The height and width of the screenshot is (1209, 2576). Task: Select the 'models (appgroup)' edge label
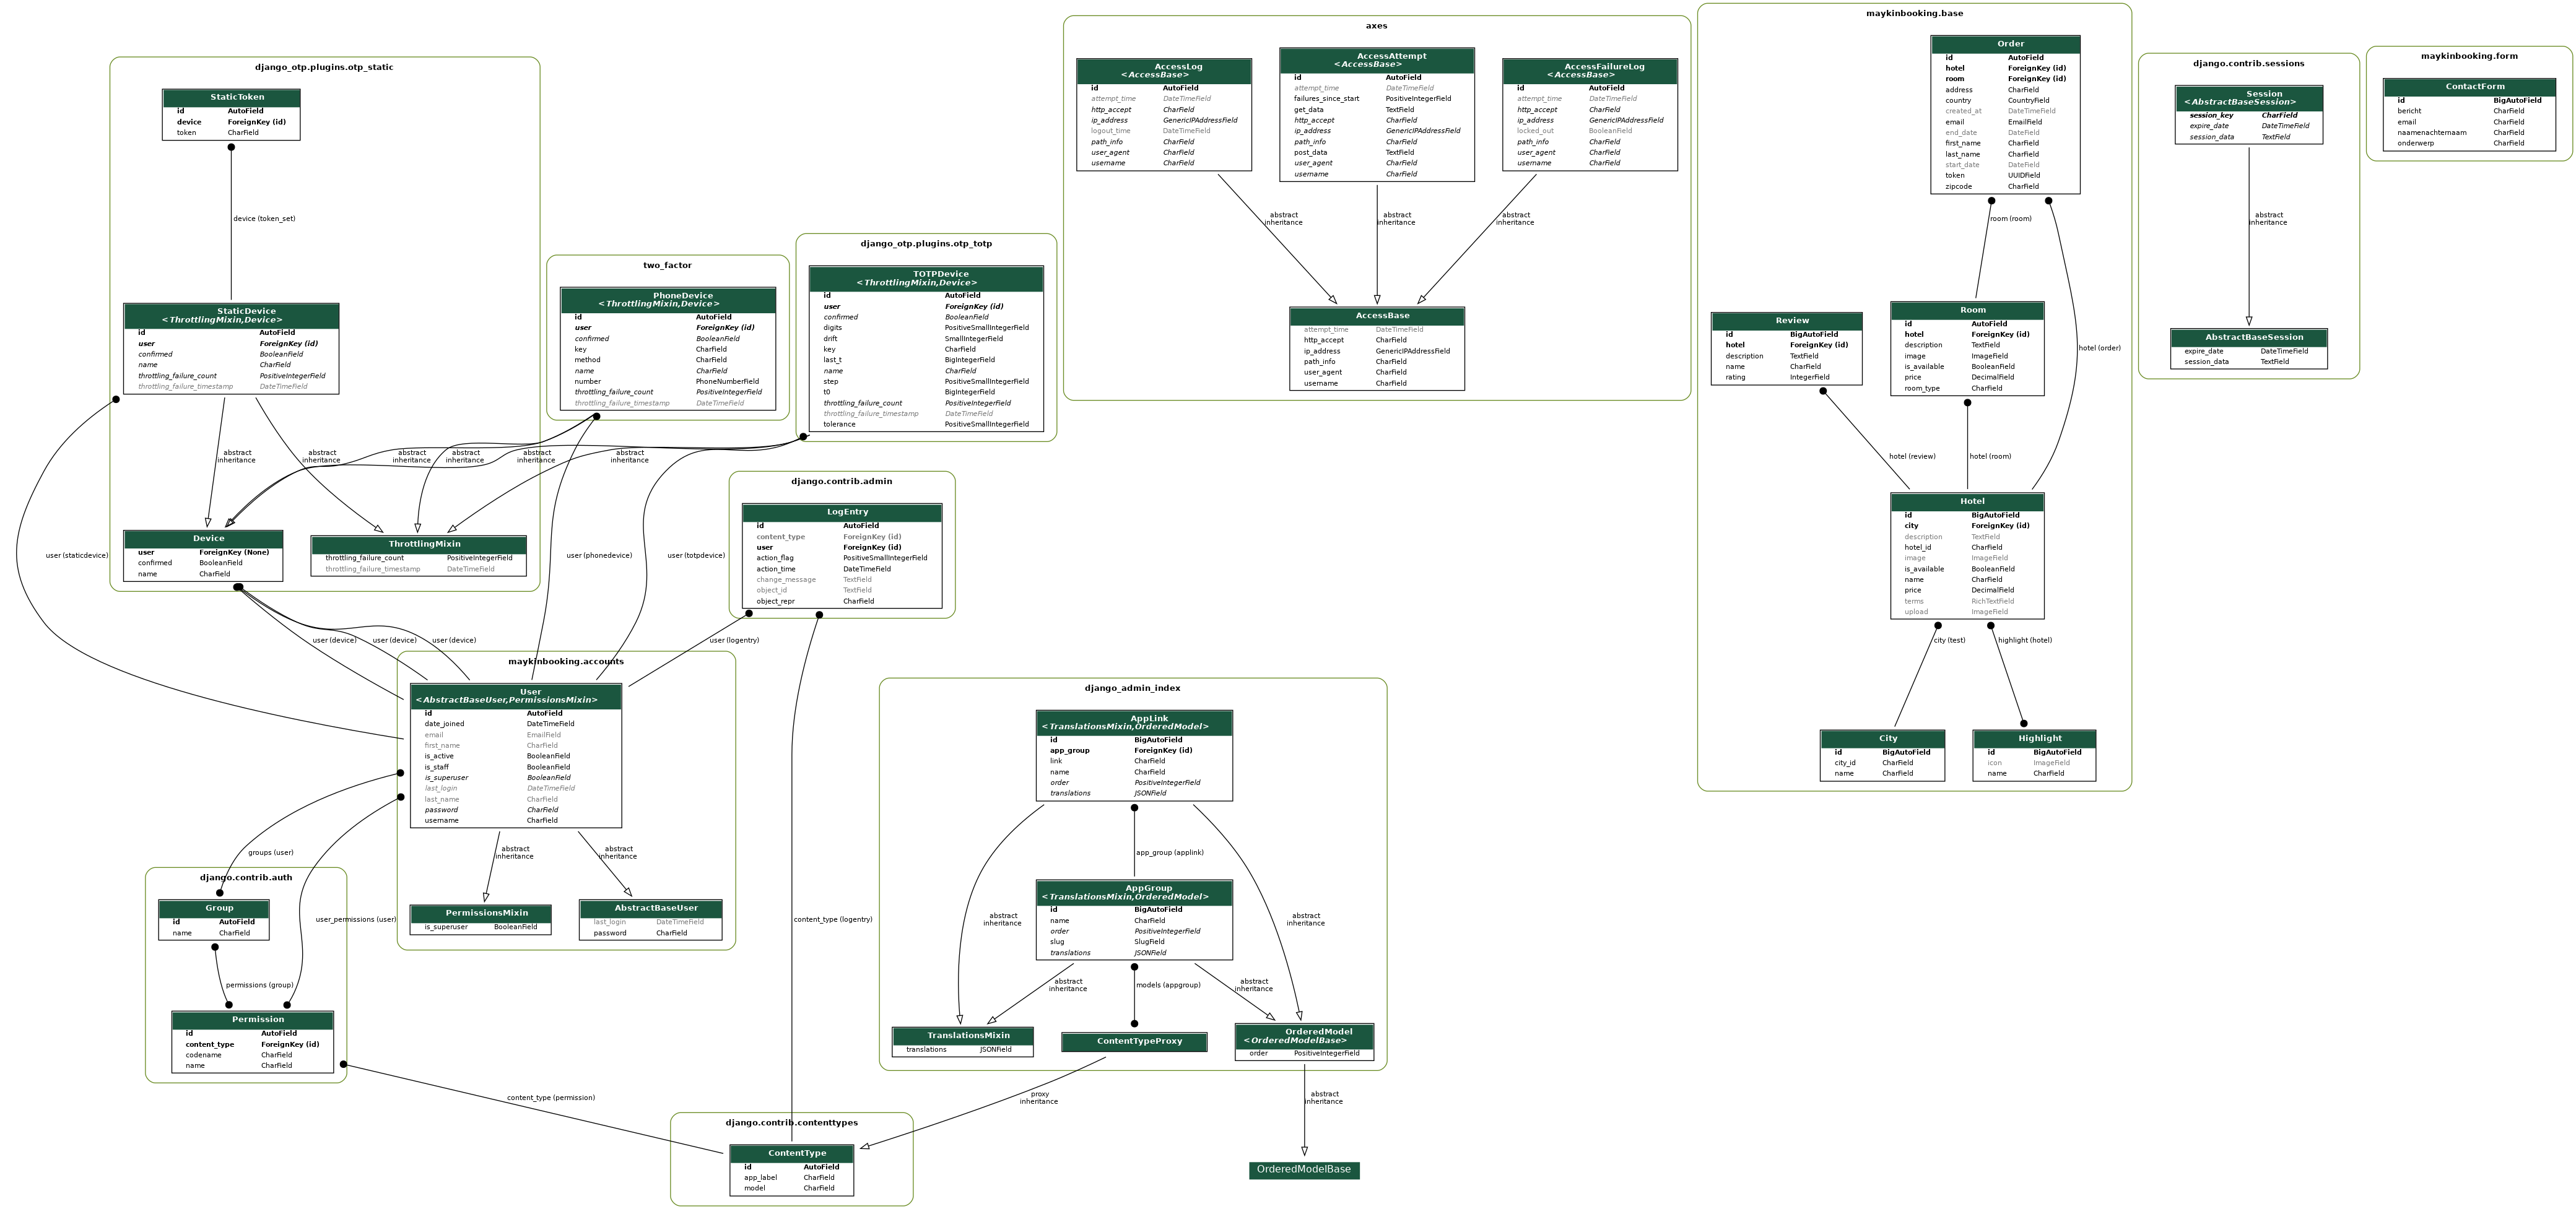[x=1168, y=986]
